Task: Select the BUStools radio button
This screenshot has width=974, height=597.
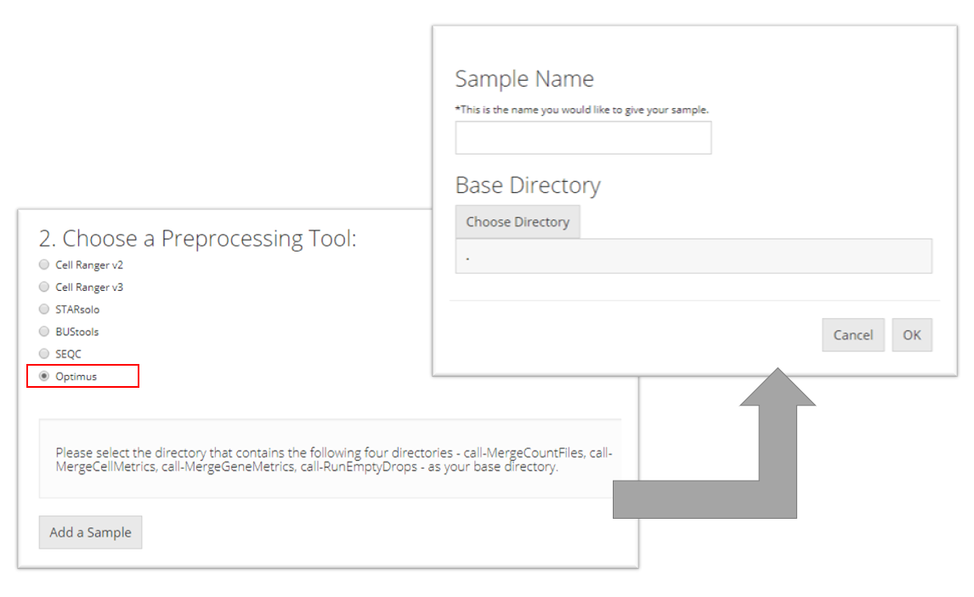Action: [44, 332]
